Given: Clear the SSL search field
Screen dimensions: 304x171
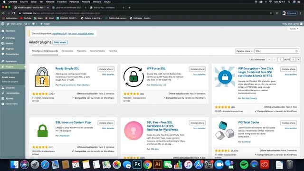Looking at the screenshot, I should click(x=296, y=51).
